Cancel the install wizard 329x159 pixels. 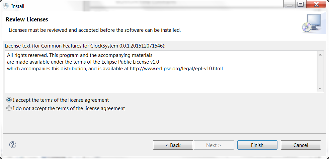(301, 145)
